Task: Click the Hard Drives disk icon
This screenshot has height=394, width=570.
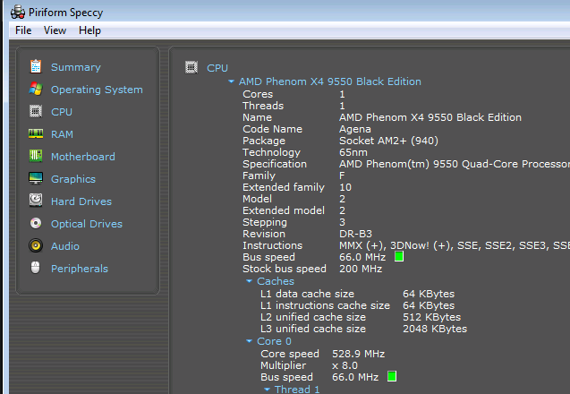Action: (x=36, y=201)
